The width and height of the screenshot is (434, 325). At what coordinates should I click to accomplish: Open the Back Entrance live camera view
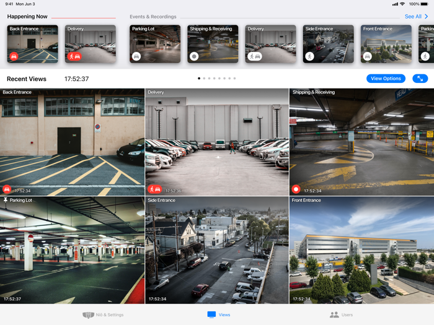(x=73, y=142)
